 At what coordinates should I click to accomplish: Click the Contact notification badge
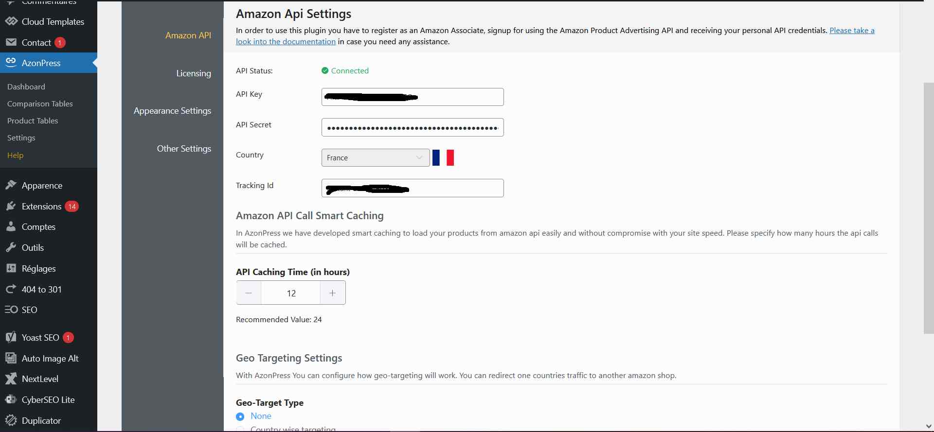pyautogui.click(x=60, y=43)
